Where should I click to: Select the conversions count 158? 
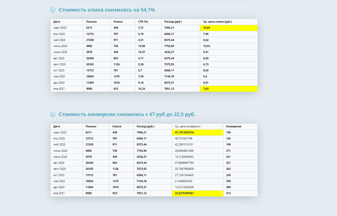[x=228, y=132]
